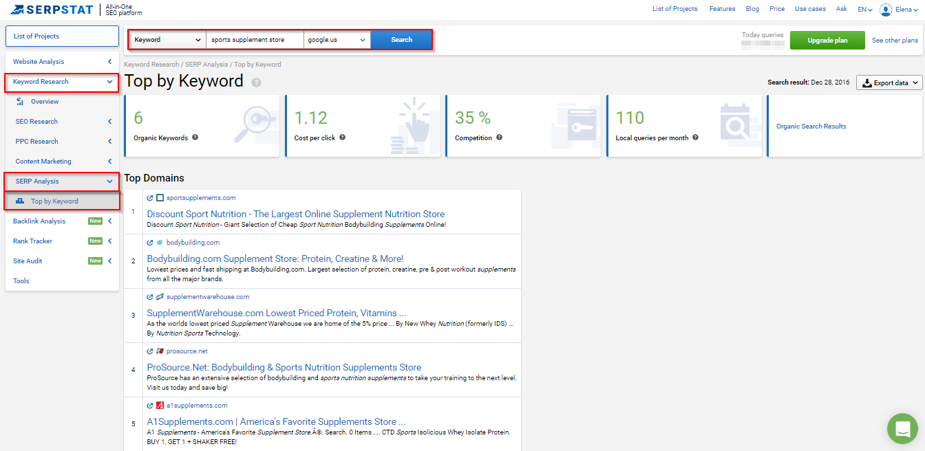Click the New badge beside Site Audit
This screenshot has height=451, width=925.
point(95,261)
